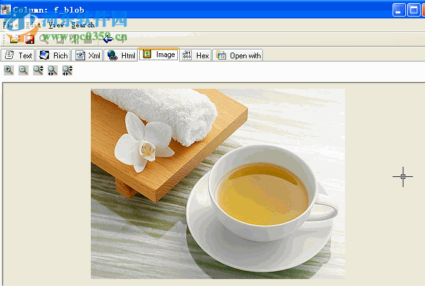Click the window icon in title bar

[6, 10]
